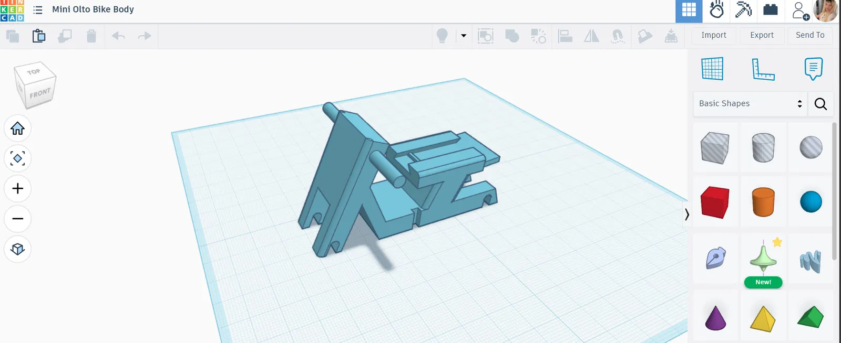Screen dimensions: 841x343
Task: Open the Blocks brick view icon
Action: point(771,10)
